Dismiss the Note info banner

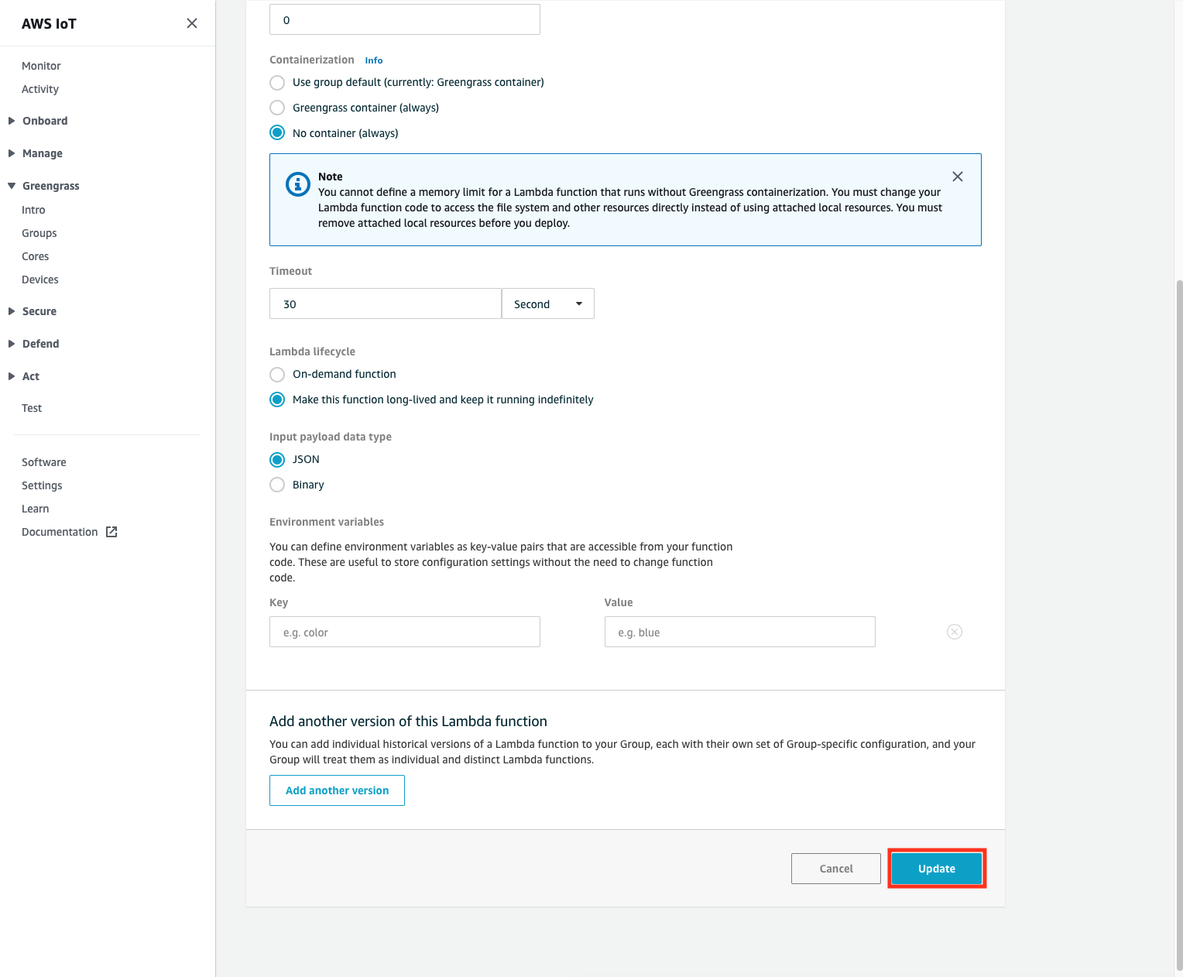pyautogui.click(x=958, y=177)
